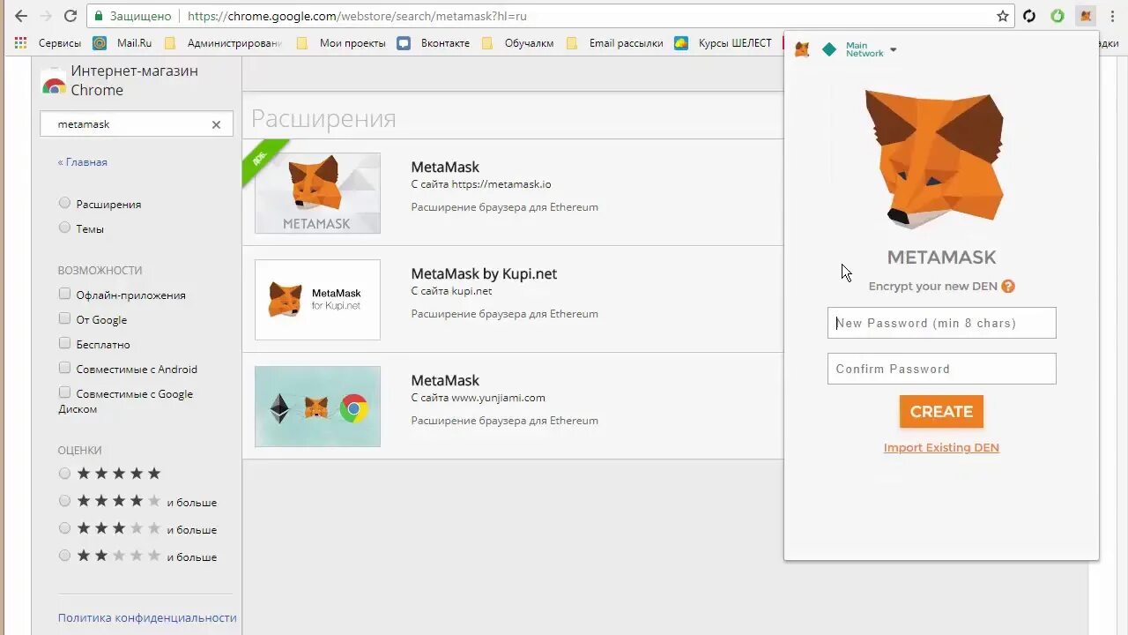Click MetaMask fox icon in browser toolbar
This screenshot has width=1128, height=635.
(x=1086, y=16)
